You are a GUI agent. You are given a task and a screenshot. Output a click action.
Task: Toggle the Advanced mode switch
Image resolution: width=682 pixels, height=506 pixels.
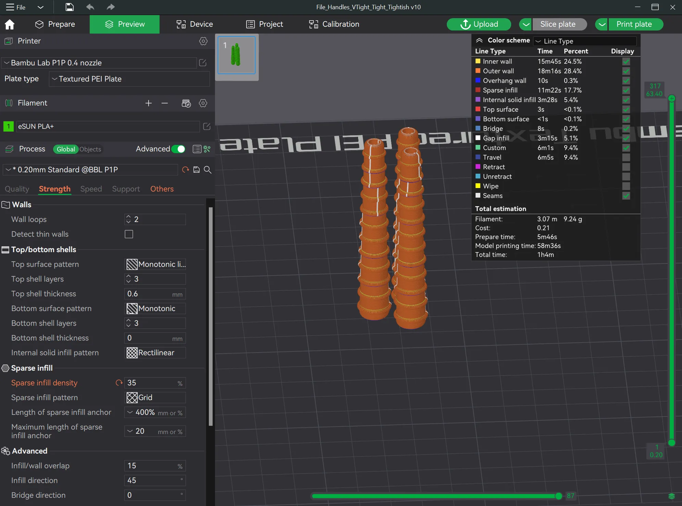click(x=178, y=149)
